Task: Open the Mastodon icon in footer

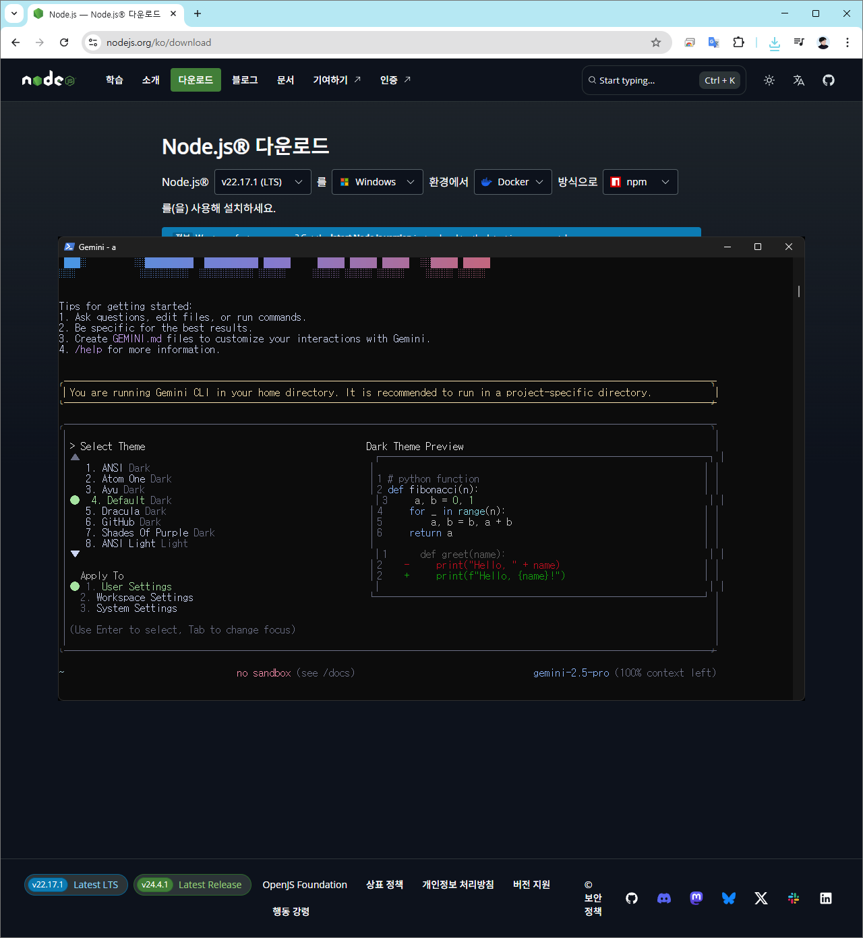Action: coord(696,898)
